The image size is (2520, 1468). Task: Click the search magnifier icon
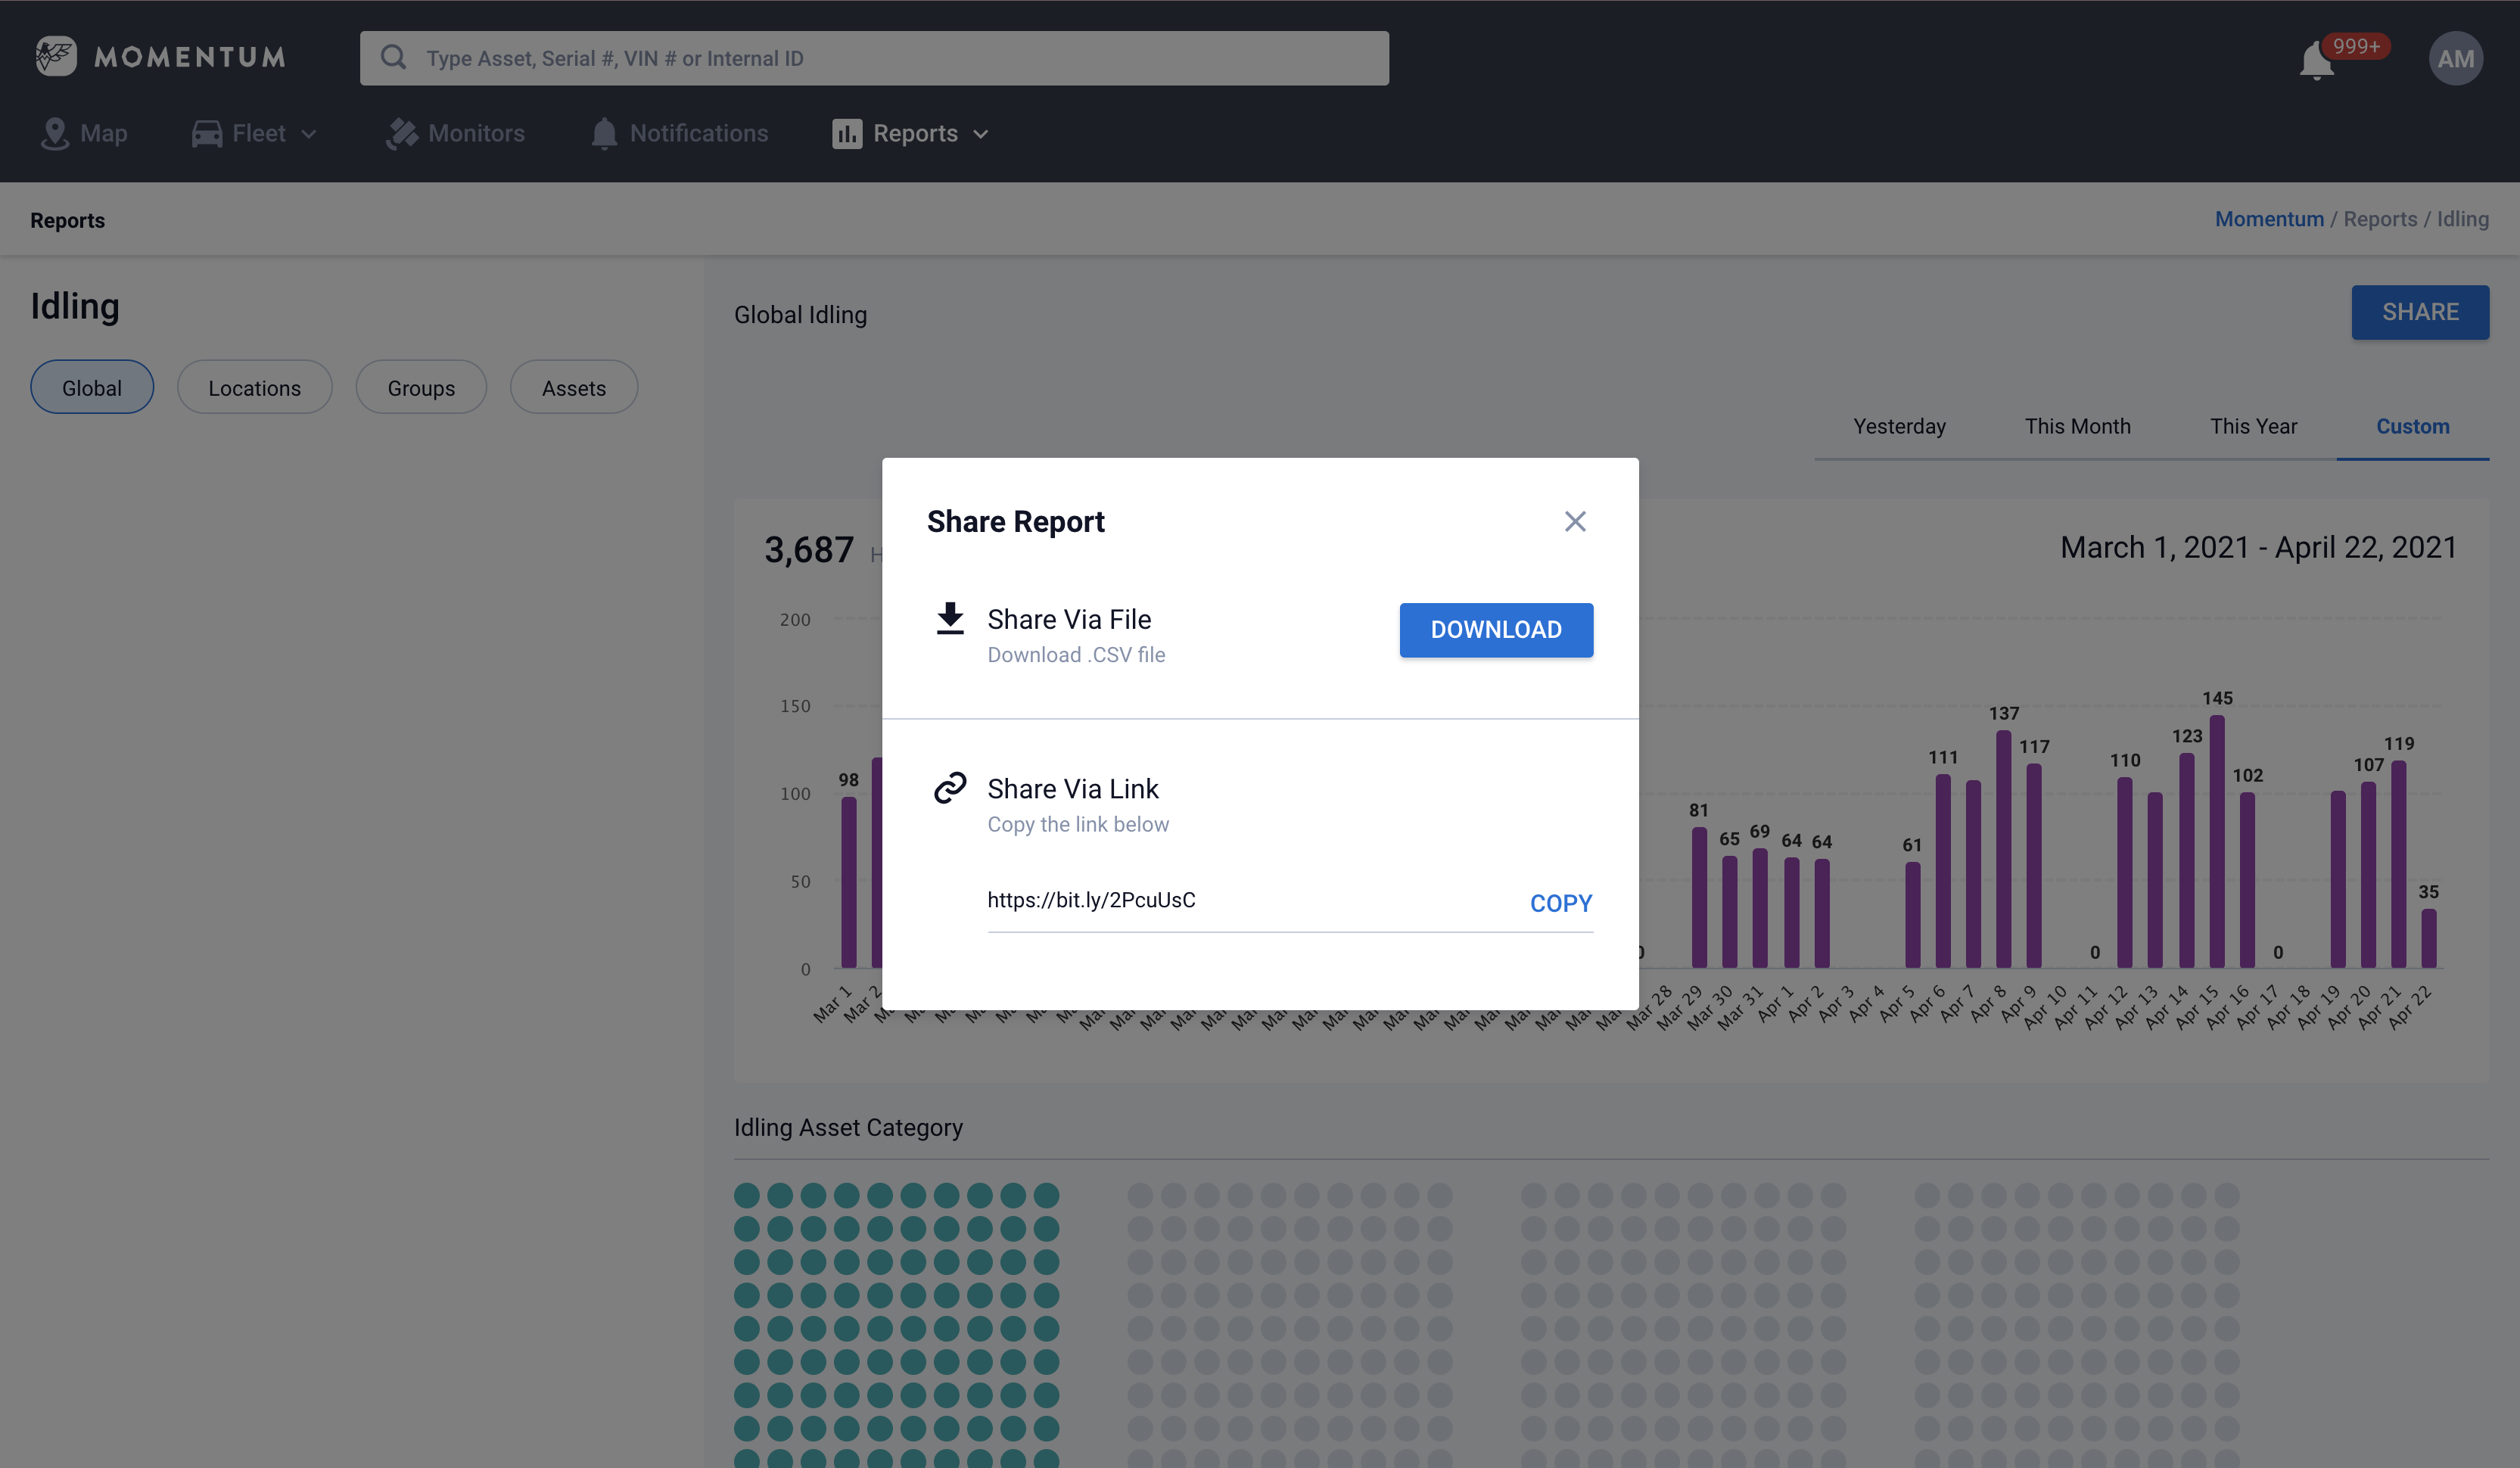point(393,57)
